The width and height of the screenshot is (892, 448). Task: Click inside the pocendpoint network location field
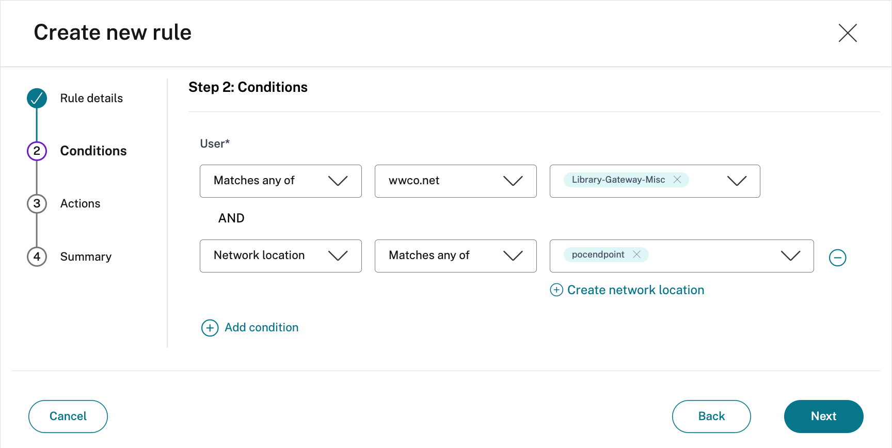coord(712,256)
